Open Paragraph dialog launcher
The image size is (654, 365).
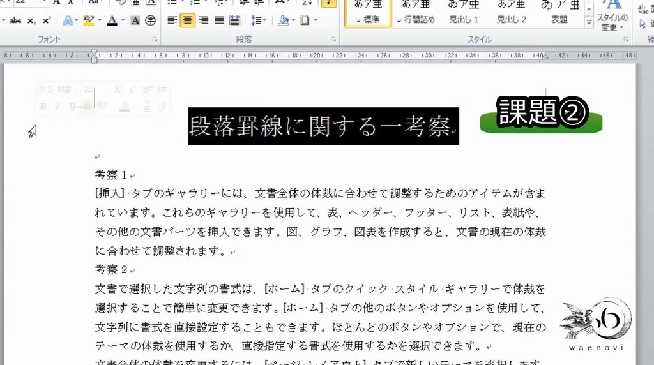333,40
